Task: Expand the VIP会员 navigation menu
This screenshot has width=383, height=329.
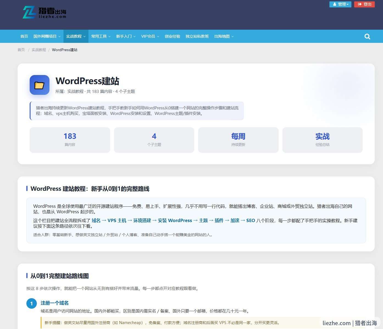Action: [x=150, y=36]
